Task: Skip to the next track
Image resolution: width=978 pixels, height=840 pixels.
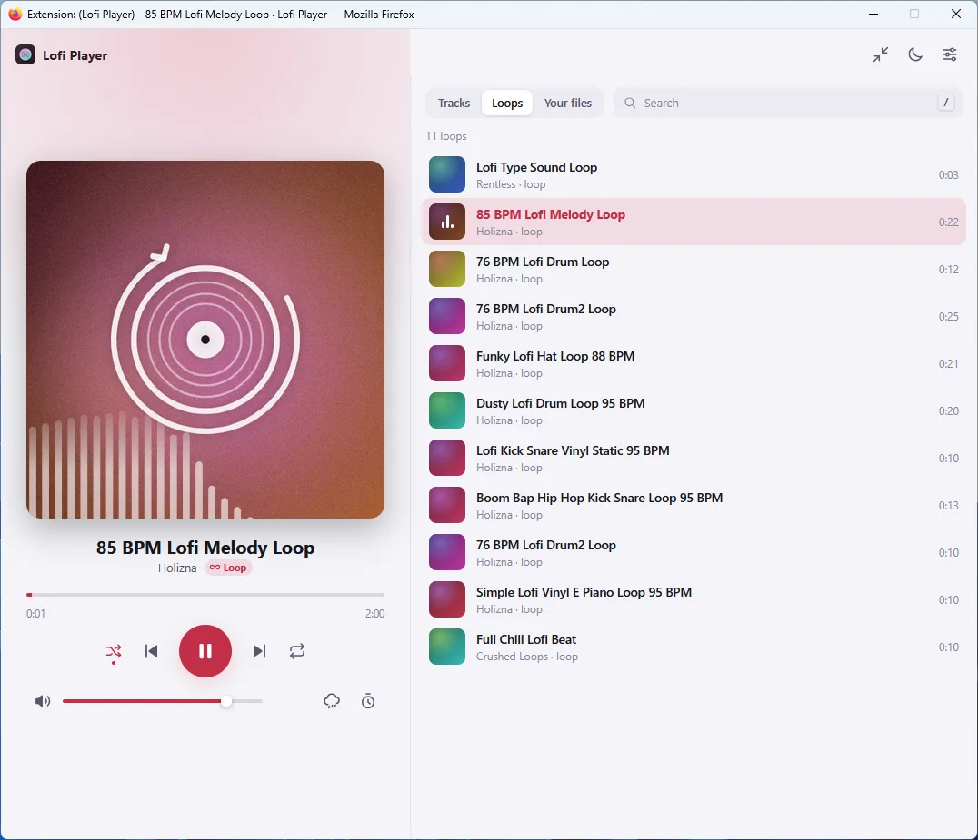Action: tap(259, 651)
